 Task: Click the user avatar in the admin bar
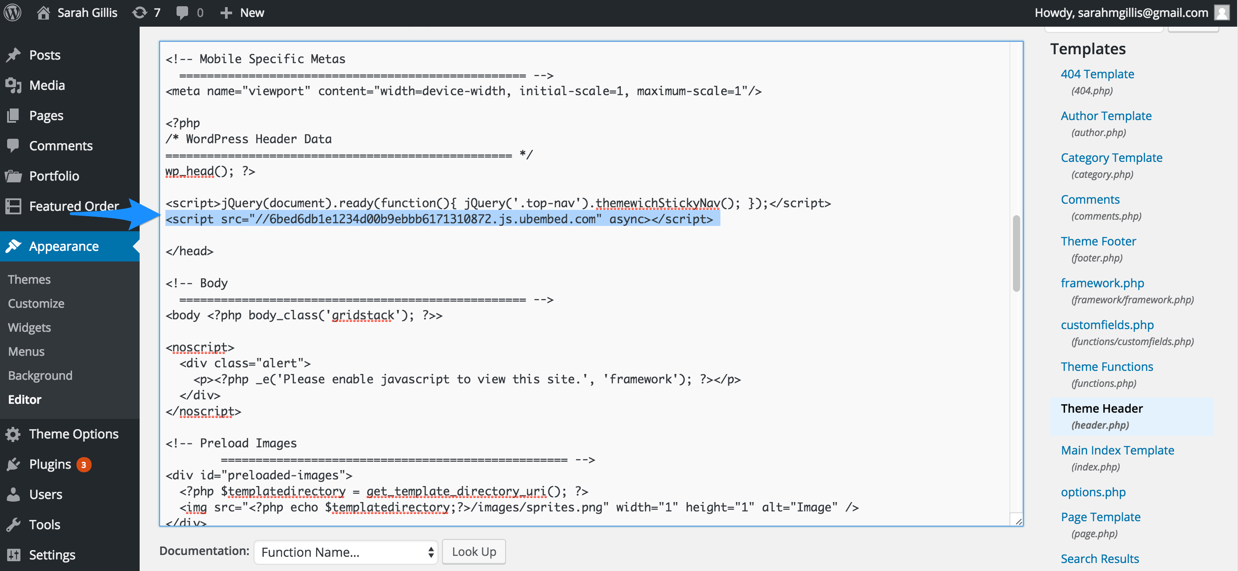coord(1222,12)
